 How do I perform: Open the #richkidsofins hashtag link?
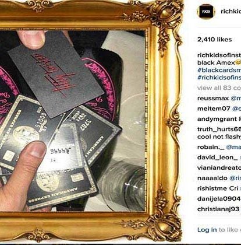pos(219,78)
